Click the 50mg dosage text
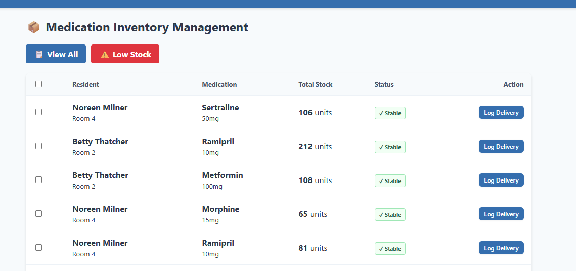Viewport: 576px width, 271px height. 210,119
